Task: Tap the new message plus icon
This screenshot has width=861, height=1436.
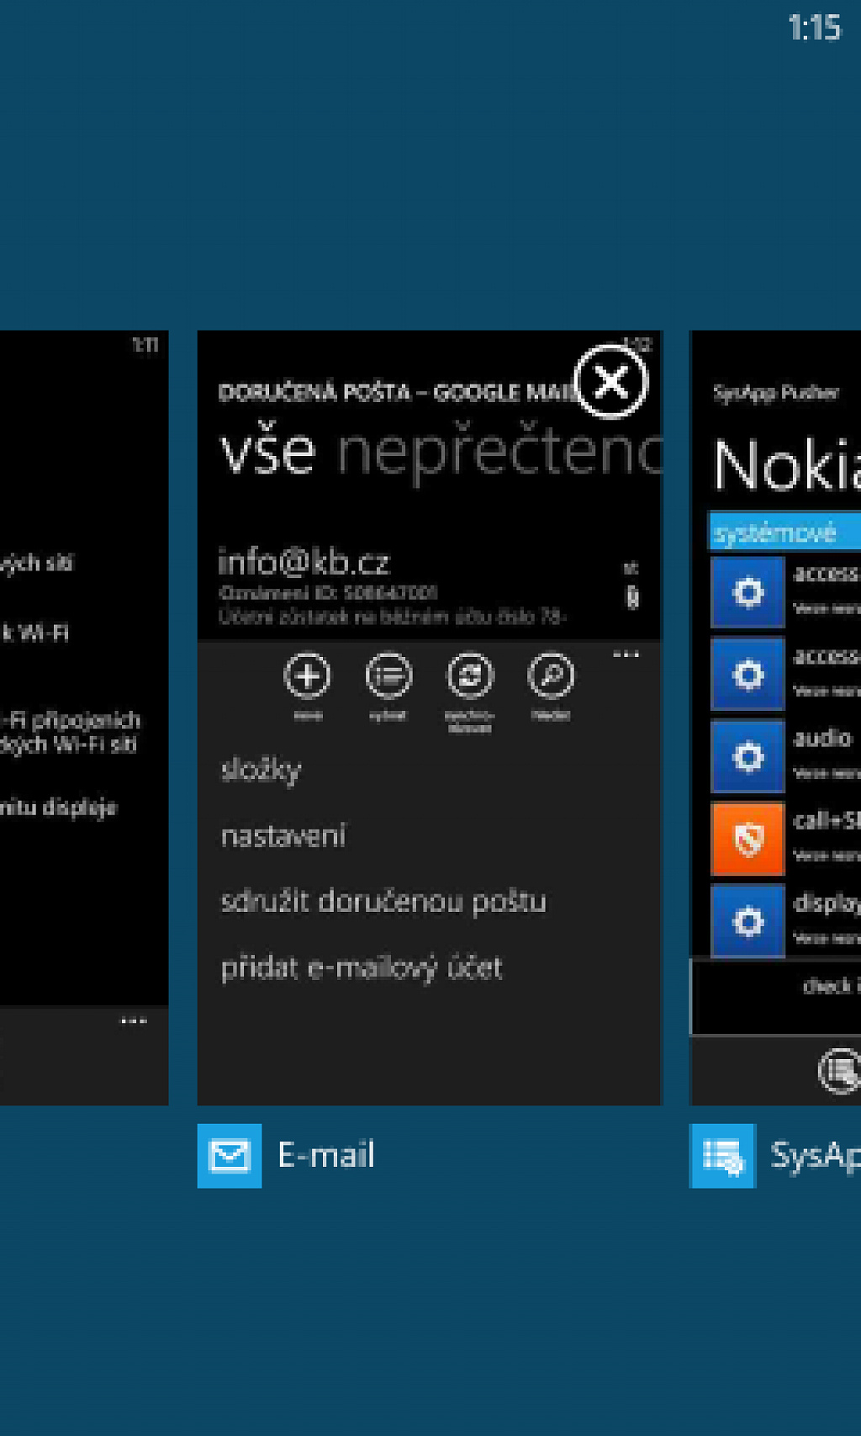Action: (x=307, y=676)
